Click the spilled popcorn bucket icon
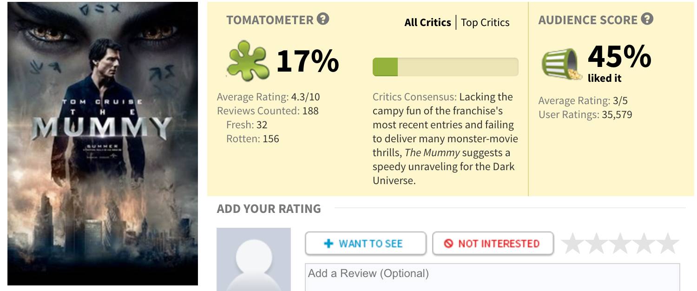 (562, 64)
